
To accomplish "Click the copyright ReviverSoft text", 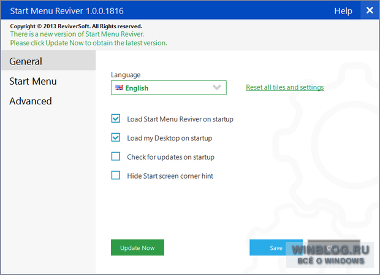I will (x=76, y=26).
